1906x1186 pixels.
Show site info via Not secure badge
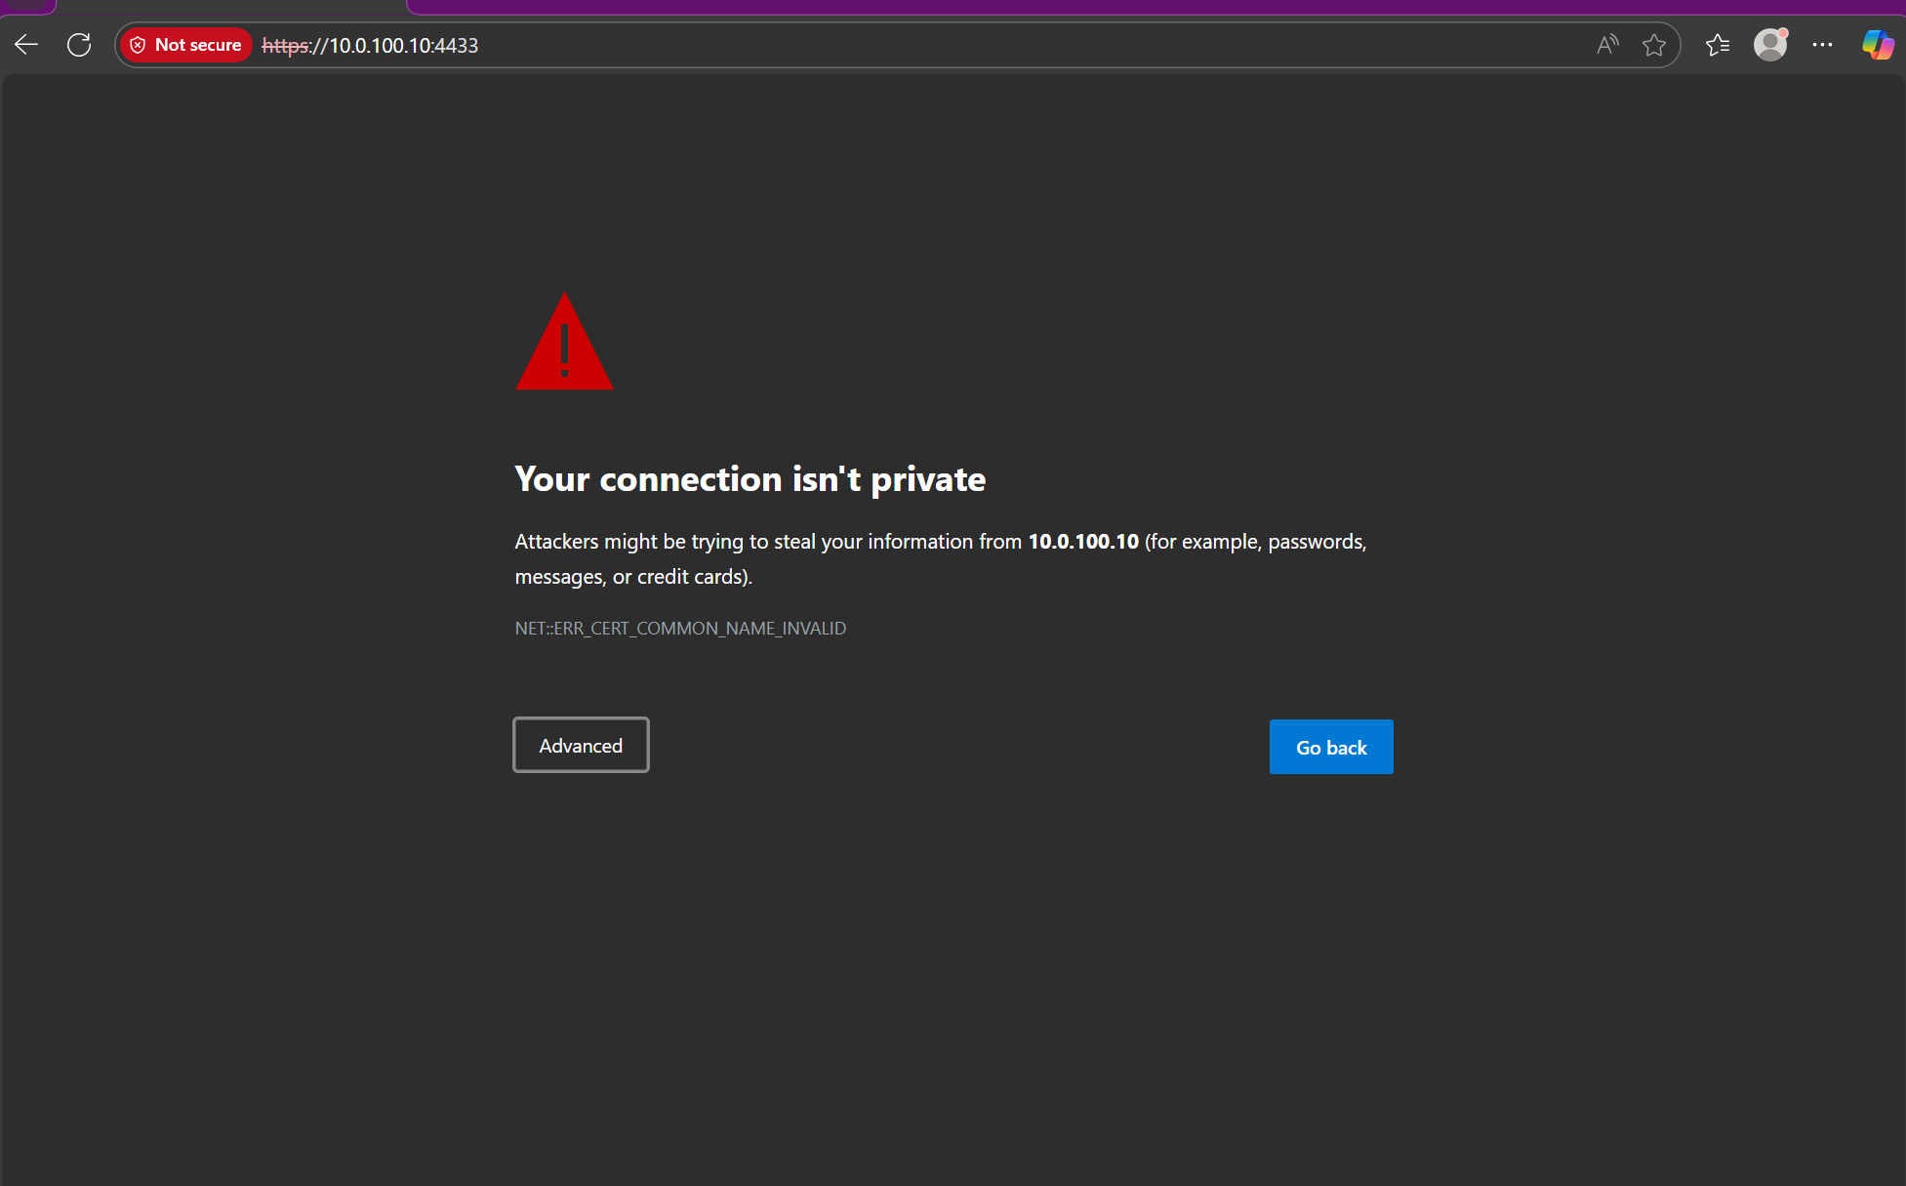point(197,45)
